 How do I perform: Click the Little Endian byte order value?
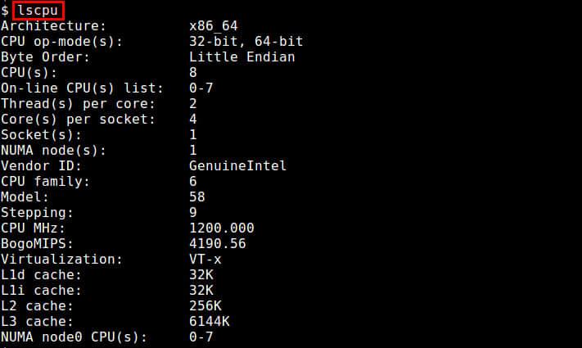pyautogui.click(x=241, y=57)
